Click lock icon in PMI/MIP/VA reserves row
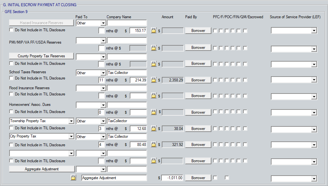 click(154, 48)
